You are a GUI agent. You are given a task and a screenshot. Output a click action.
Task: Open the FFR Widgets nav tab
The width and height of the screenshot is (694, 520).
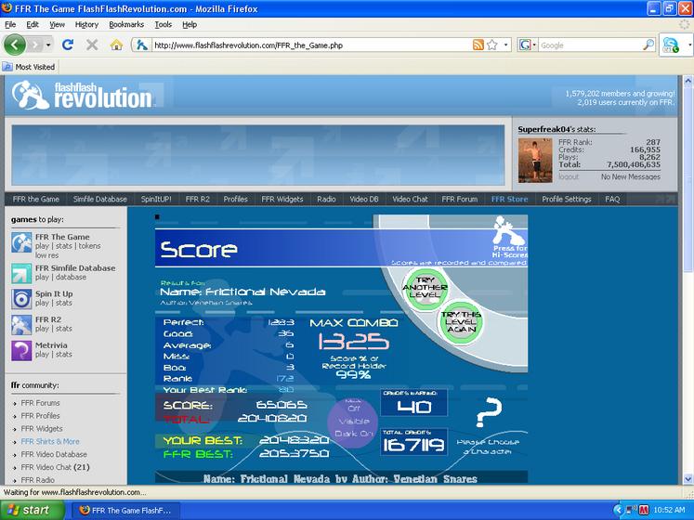(x=282, y=199)
